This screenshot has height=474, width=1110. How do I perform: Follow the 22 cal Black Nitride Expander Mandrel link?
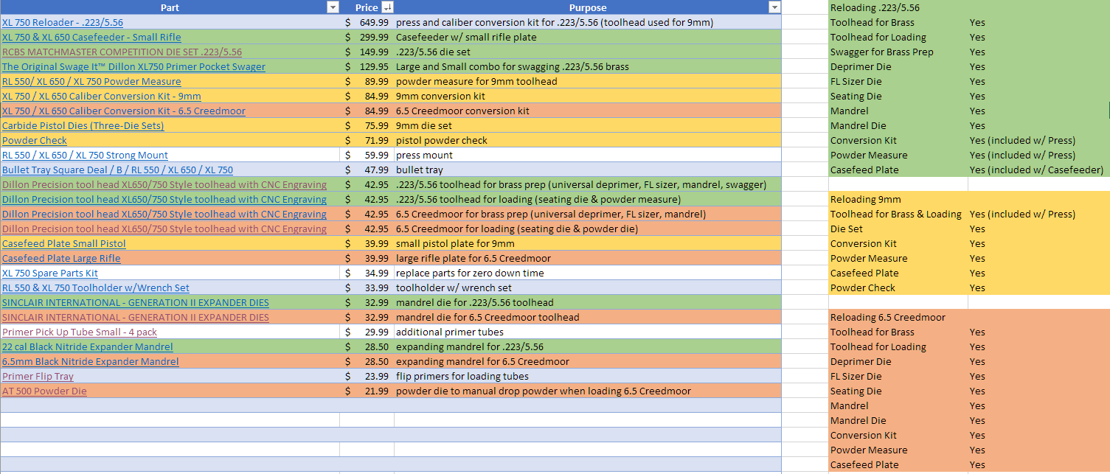pyautogui.click(x=88, y=346)
